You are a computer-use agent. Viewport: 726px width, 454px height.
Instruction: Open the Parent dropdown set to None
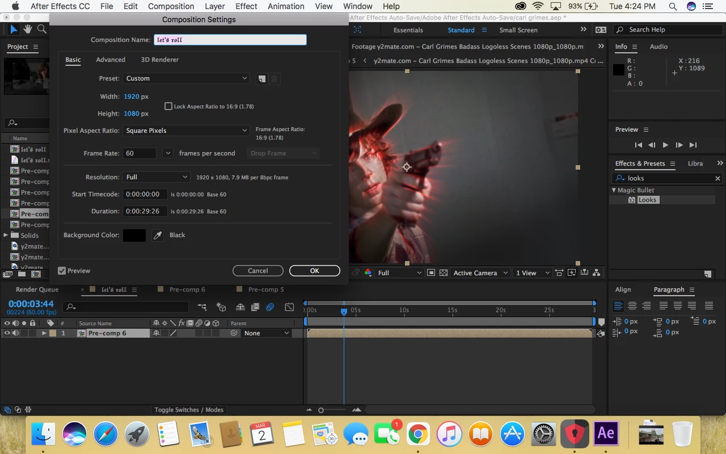click(266, 333)
